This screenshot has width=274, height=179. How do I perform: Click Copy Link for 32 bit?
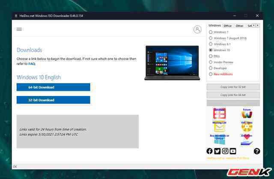pyautogui.click(x=233, y=87)
